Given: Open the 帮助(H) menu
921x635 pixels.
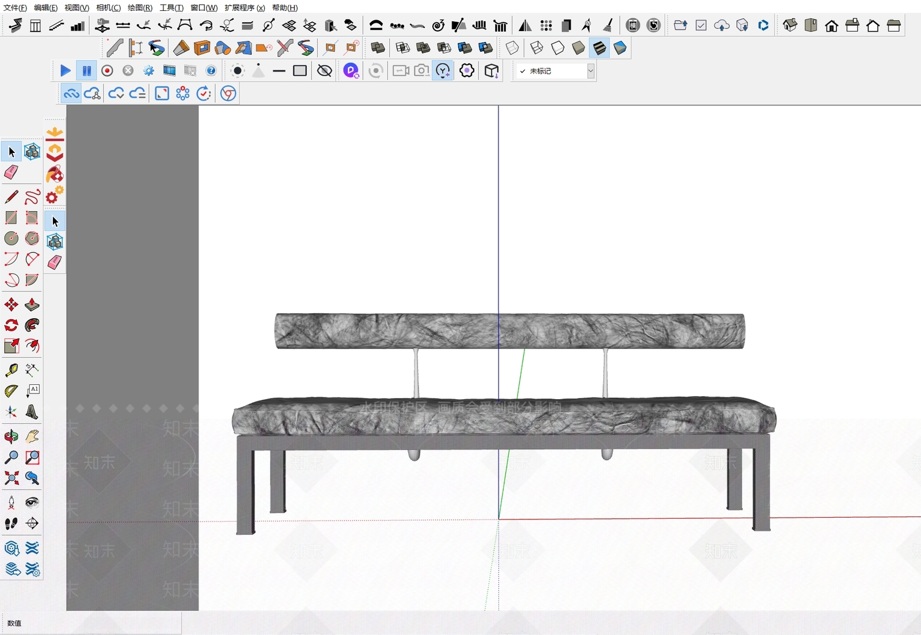Looking at the screenshot, I should 285,7.
